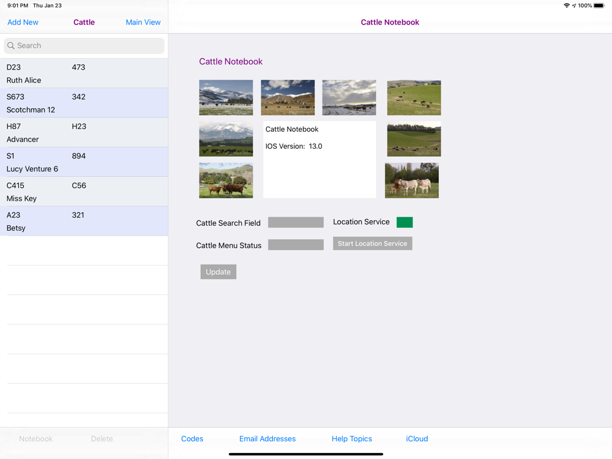Tap the snowy mountain herd photo
The width and height of the screenshot is (612, 459).
[x=226, y=97]
